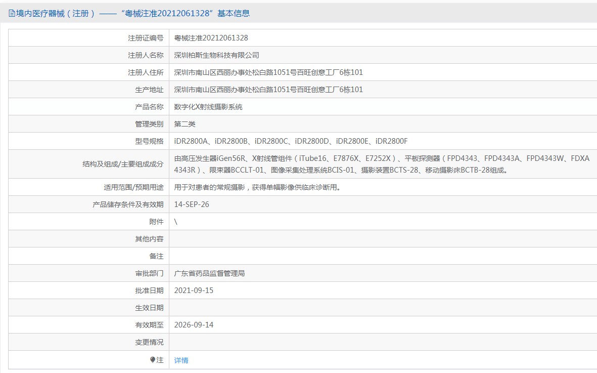Click the 注册人住所 label
The width and height of the screenshot is (597, 373).
point(146,72)
